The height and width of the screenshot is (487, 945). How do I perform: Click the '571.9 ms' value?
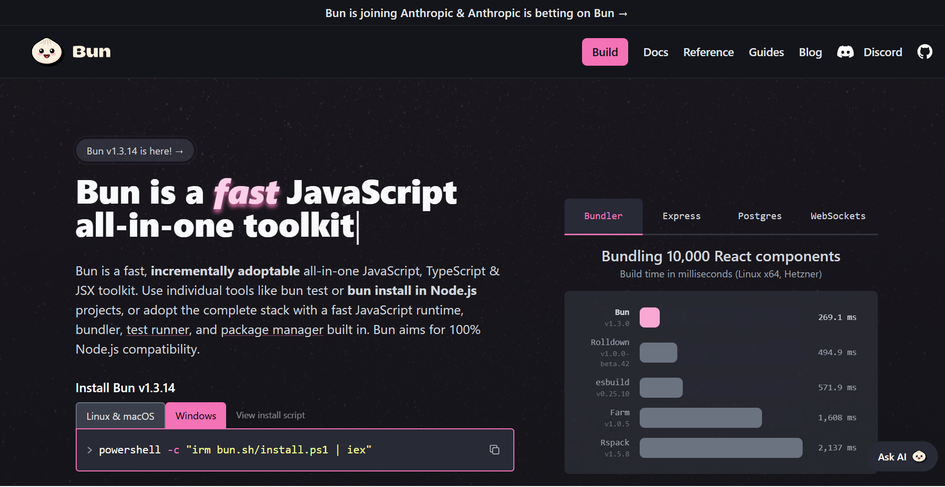837,388
